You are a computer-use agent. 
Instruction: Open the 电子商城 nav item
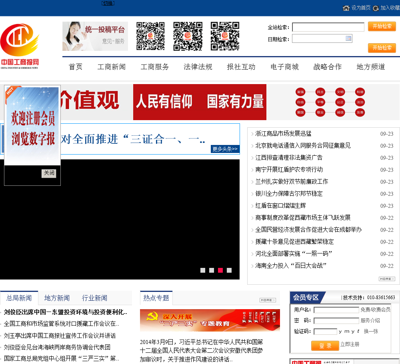click(x=284, y=67)
